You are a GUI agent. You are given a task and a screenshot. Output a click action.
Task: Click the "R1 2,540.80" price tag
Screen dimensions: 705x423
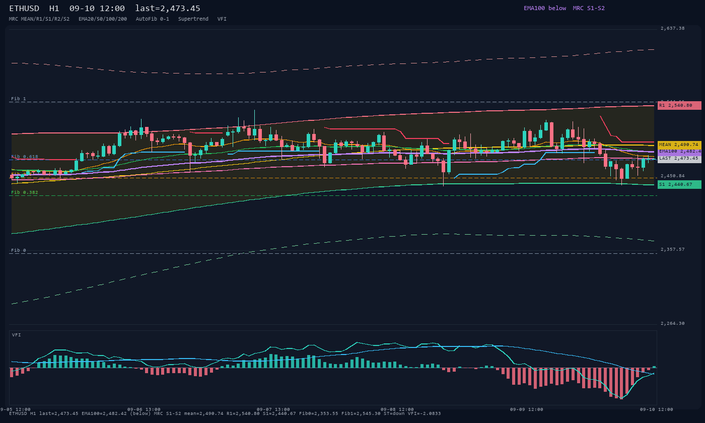pyautogui.click(x=679, y=105)
